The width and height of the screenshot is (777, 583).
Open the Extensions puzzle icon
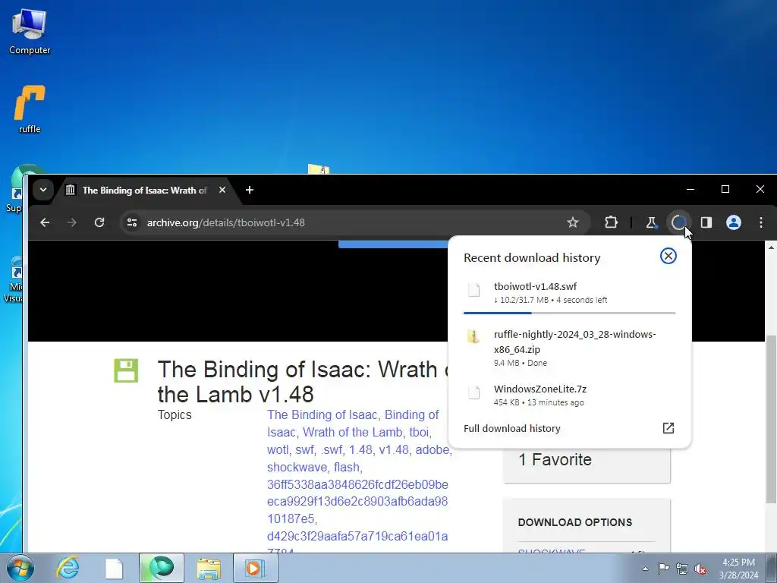611,222
